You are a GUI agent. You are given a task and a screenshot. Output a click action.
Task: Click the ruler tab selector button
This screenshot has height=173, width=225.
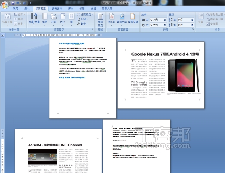[3, 35]
